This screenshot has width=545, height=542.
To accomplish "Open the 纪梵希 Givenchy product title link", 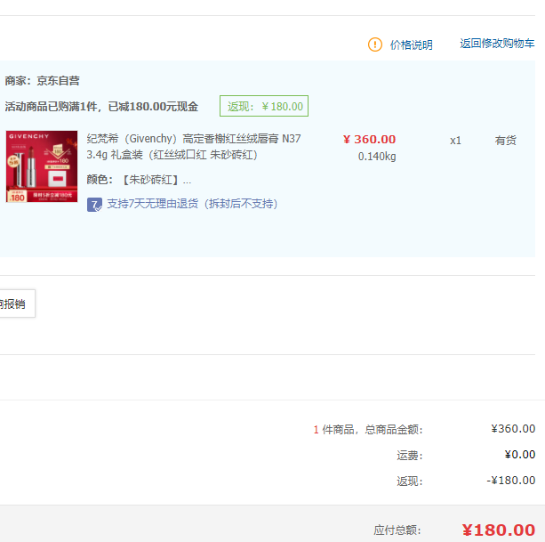I will click(x=194, y=147).
